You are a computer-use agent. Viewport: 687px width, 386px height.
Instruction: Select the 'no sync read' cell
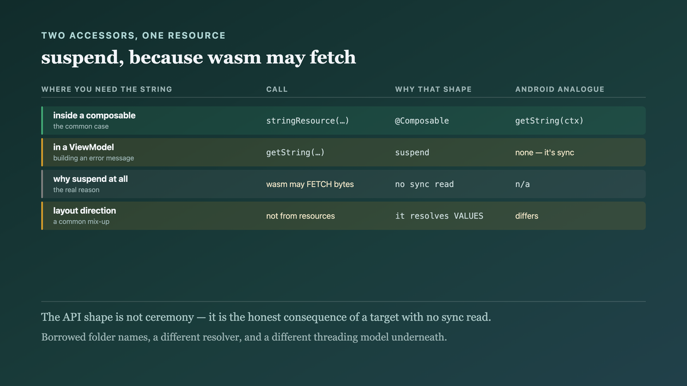point(424,184)
